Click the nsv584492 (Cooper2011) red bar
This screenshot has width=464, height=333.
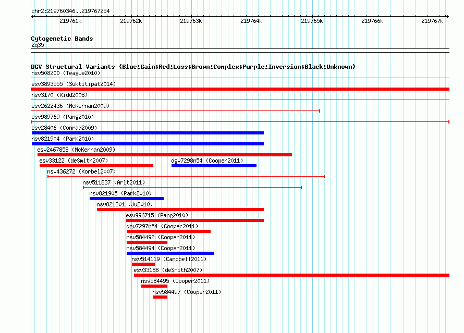[147, 242]
